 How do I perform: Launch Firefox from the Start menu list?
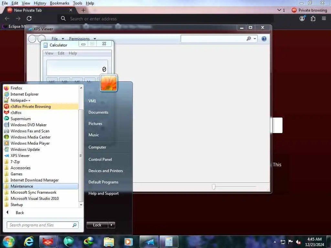pos(41,88)
